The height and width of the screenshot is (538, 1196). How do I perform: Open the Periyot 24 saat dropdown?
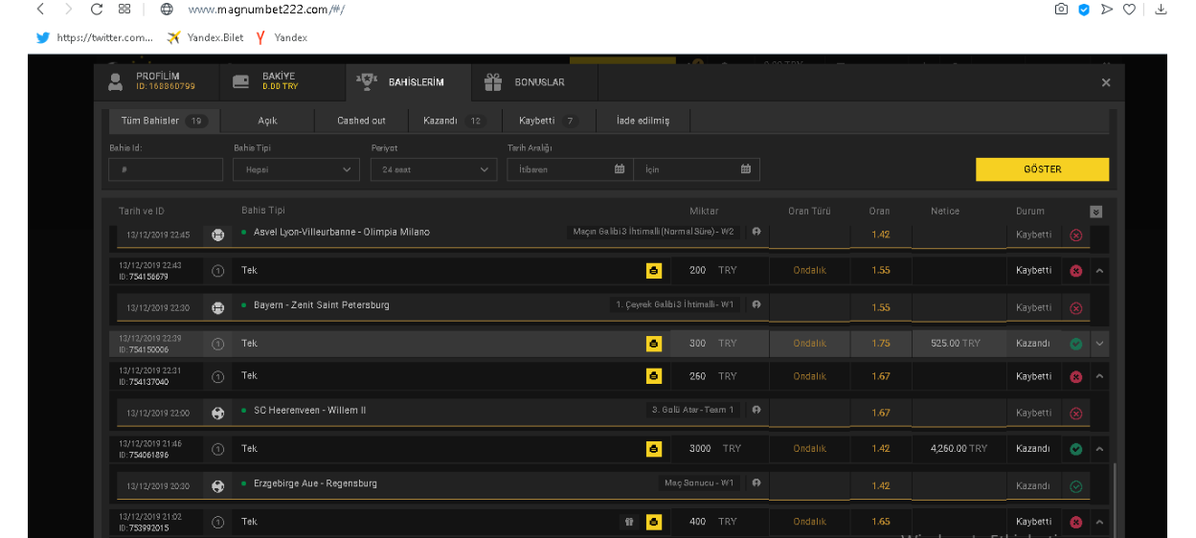pos(434,169)
